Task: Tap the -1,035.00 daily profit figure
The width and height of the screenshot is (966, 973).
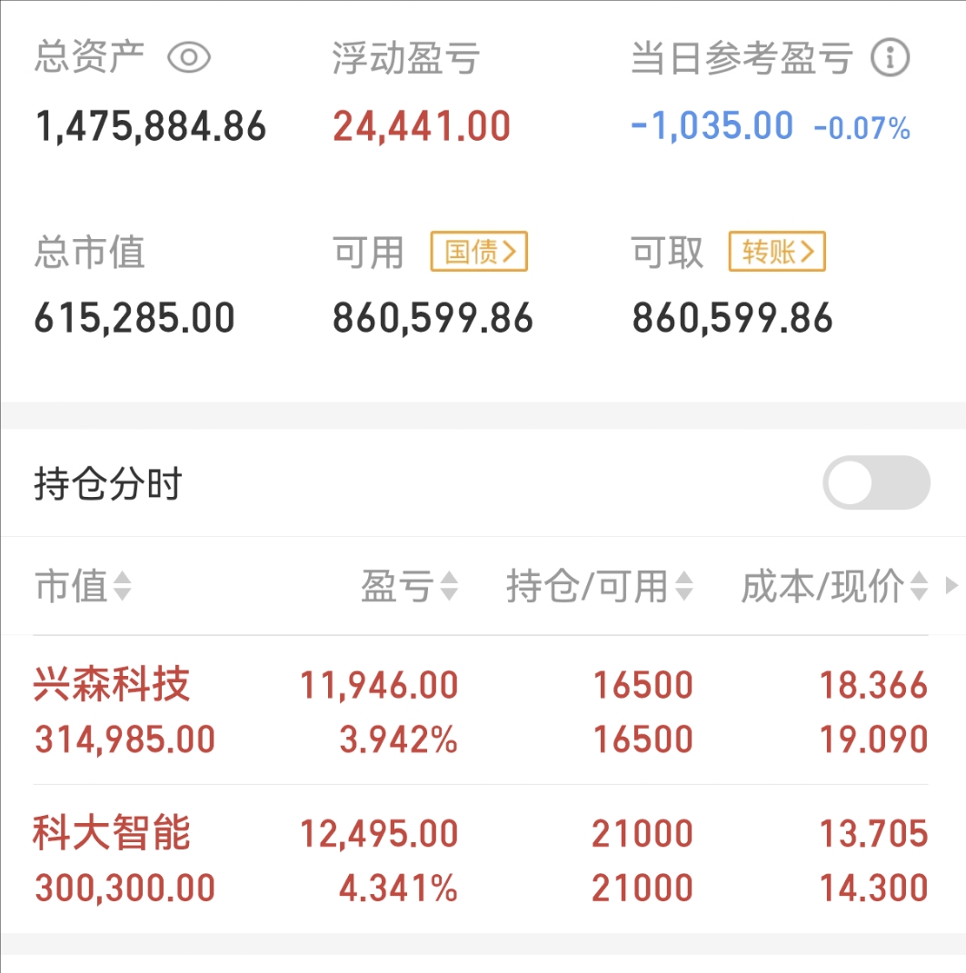Action: pyautogui.click(x=712, y=126)
